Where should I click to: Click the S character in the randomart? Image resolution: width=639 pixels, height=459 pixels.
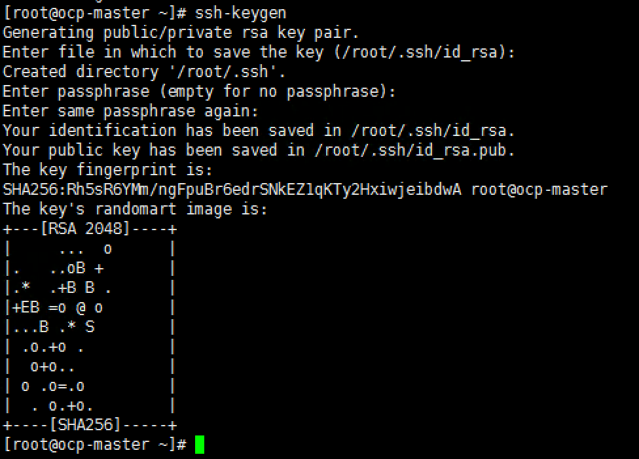tap(90, 327)
